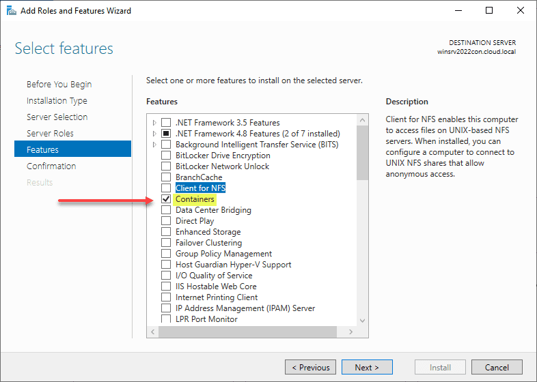Image resolution: width=537 pixels, height=382 pixels.
Task: Click the vertical scrollbar thumb in features list
Action: [x=362, y=153]
